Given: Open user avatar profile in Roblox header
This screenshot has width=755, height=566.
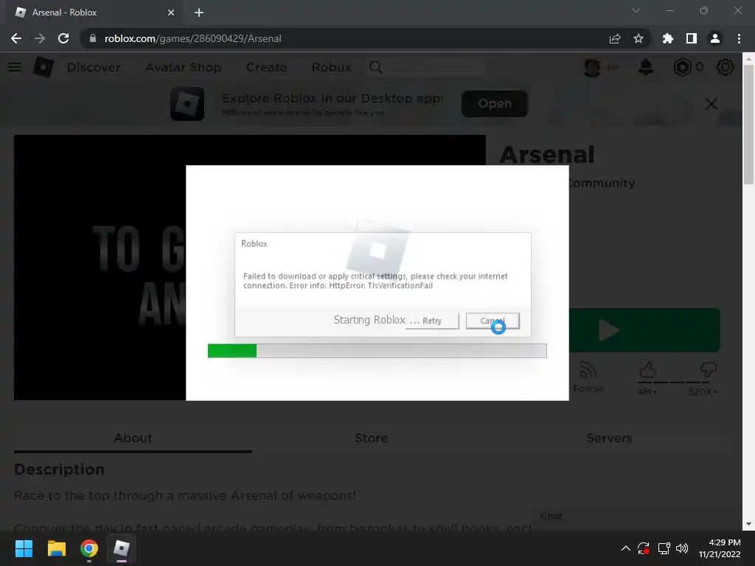Looking at the screenshot, I should pyautogui.click(x=592, y=67).
